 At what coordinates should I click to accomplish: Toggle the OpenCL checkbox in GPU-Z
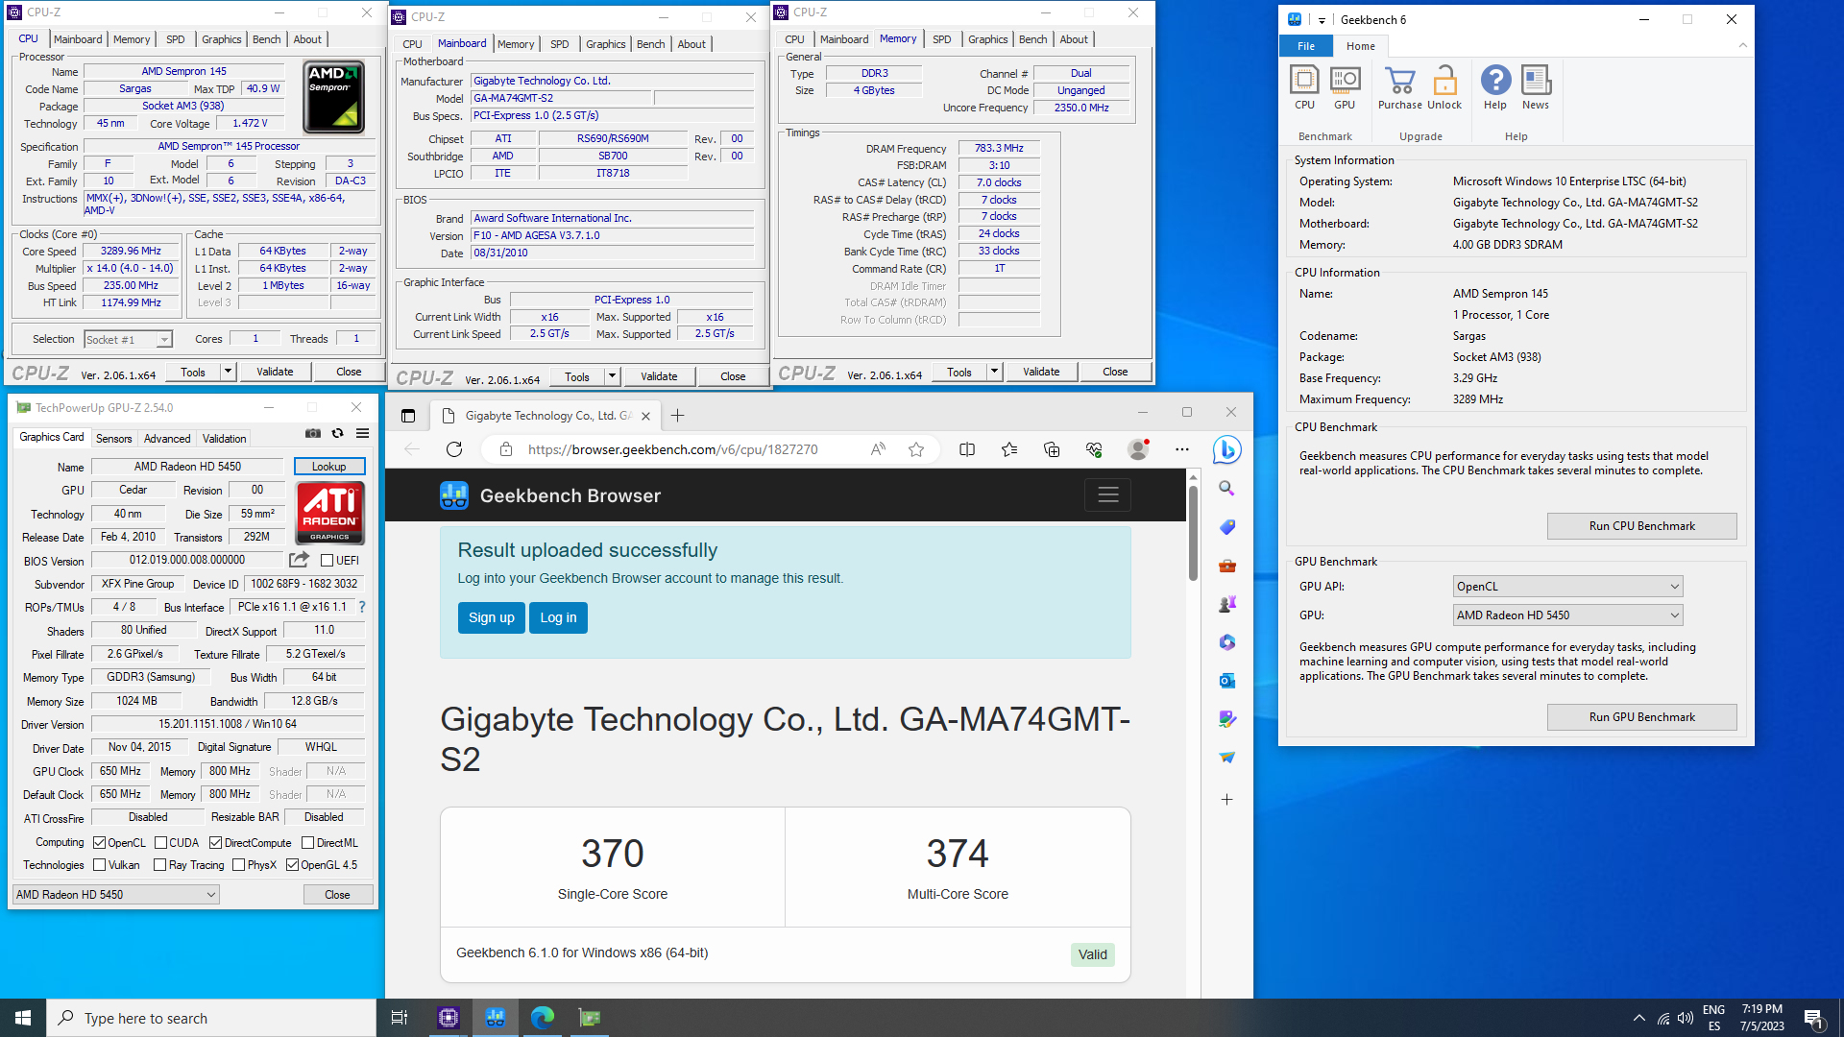[x=99, y=843]
